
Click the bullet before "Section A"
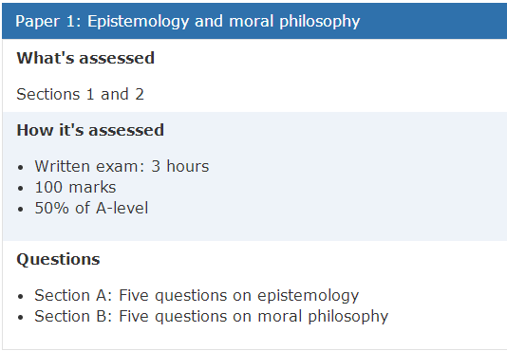tap(21, 296)
